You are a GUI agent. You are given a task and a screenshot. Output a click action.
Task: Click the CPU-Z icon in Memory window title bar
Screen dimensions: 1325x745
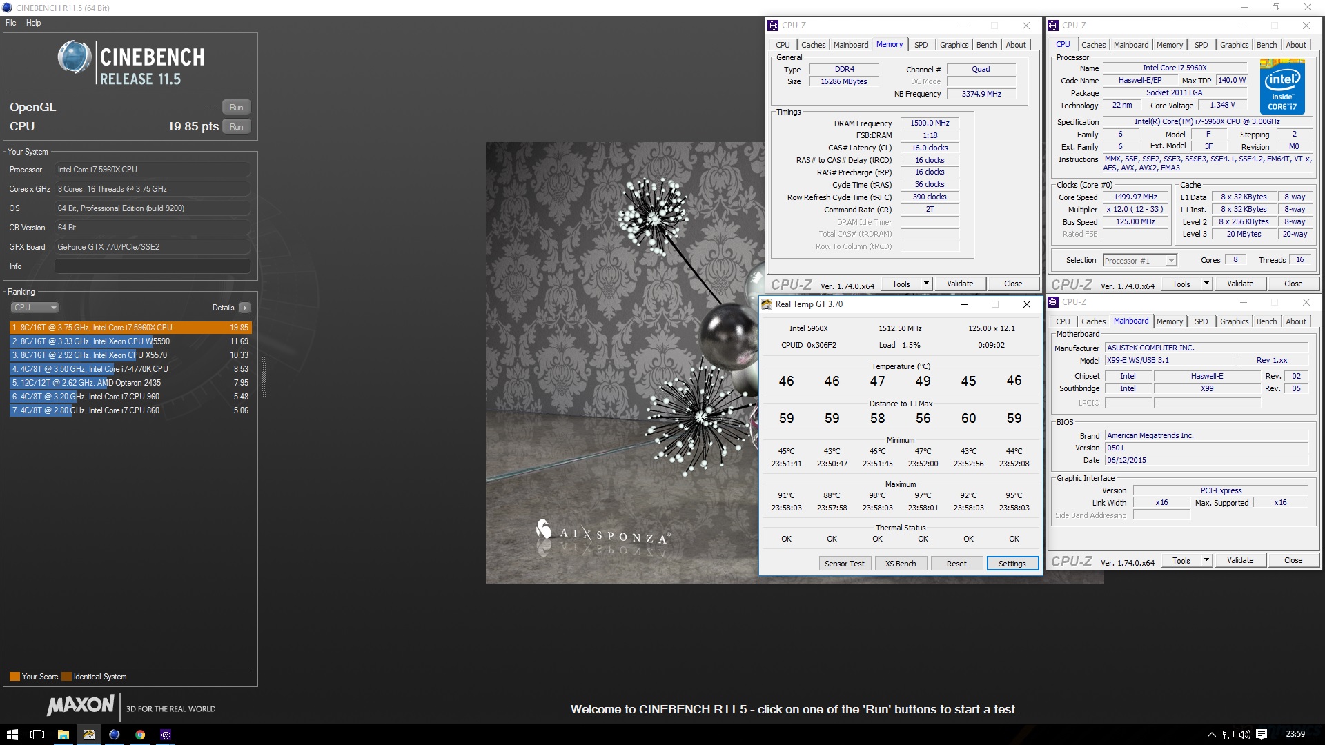tap(773, 26)
